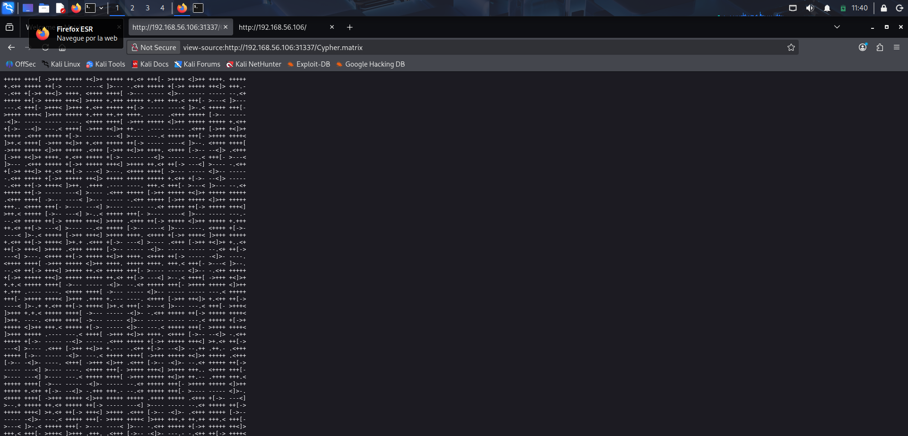
Task: Open the Firefox hamburger menu
Action: pyautogui.click(x=897, y=47)
